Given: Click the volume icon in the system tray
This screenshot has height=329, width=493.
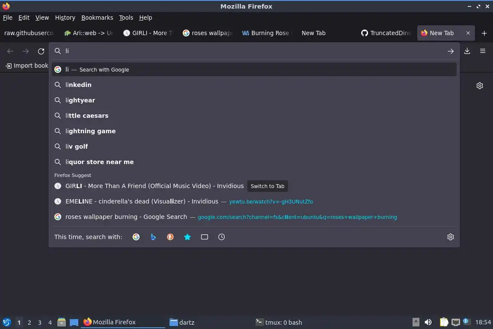Looking at the screenshot, I should [x=428, y=322].
